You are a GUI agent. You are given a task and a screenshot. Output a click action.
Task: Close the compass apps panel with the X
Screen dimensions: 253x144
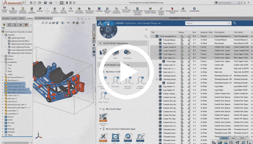pos(146,30)
